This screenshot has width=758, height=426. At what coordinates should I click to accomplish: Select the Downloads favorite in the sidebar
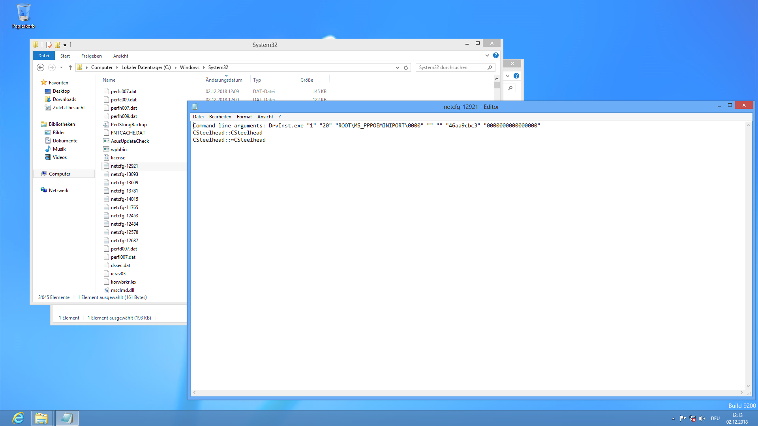click(x=64, y=99)
